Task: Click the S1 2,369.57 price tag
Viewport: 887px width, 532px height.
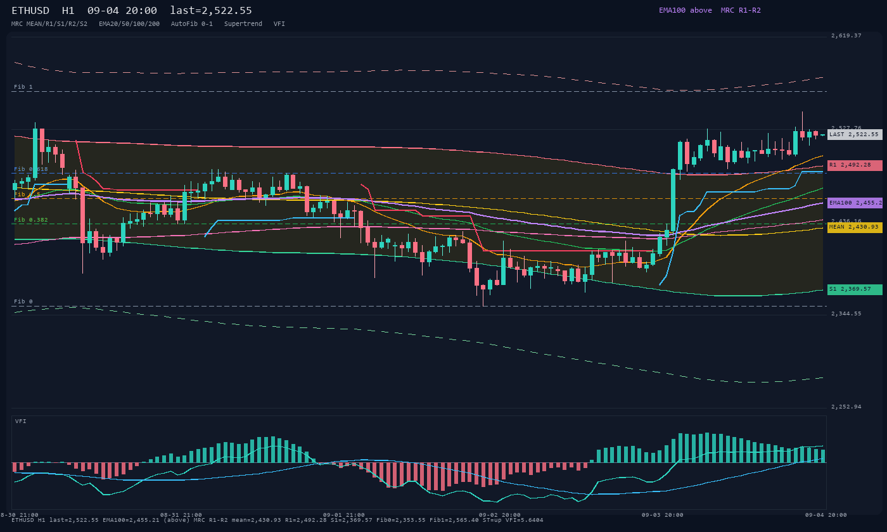Action: coord(855,289)
